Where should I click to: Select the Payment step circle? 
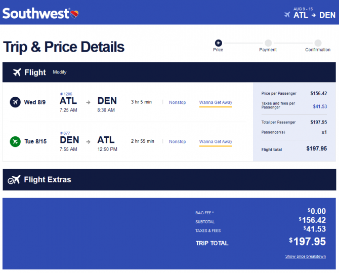tap(268, 43)
